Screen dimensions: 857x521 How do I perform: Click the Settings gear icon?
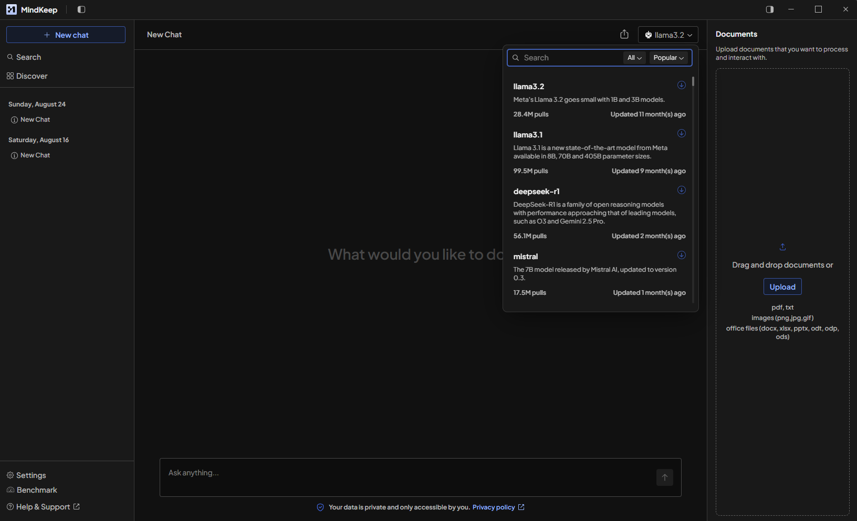(10, 475)
